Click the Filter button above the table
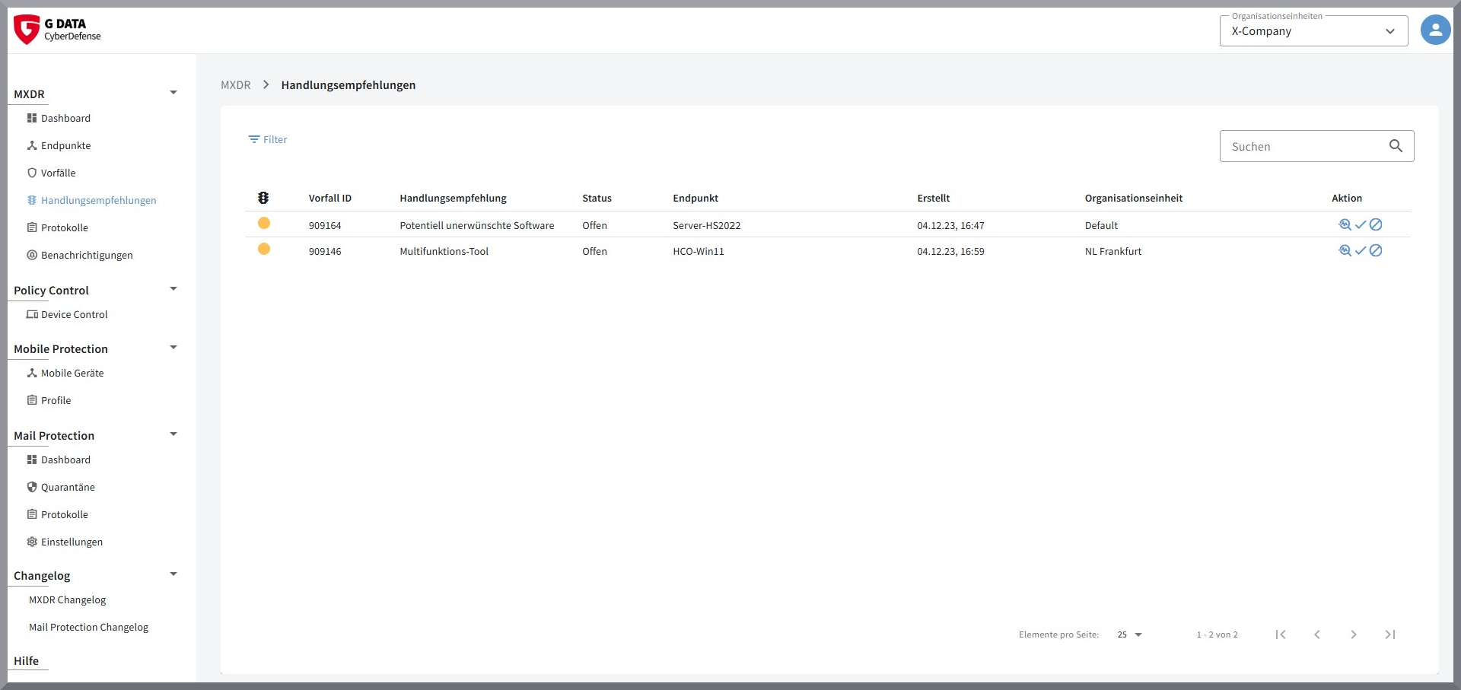 click(x=268, y=139)
